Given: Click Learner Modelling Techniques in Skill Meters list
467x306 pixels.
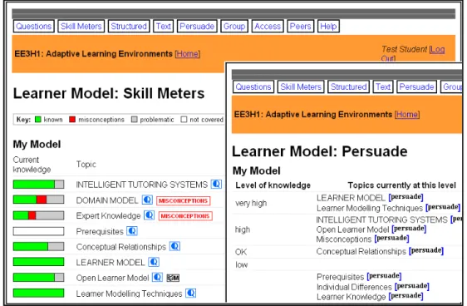Looking at the screenshot, I should (x=129, y=294).
